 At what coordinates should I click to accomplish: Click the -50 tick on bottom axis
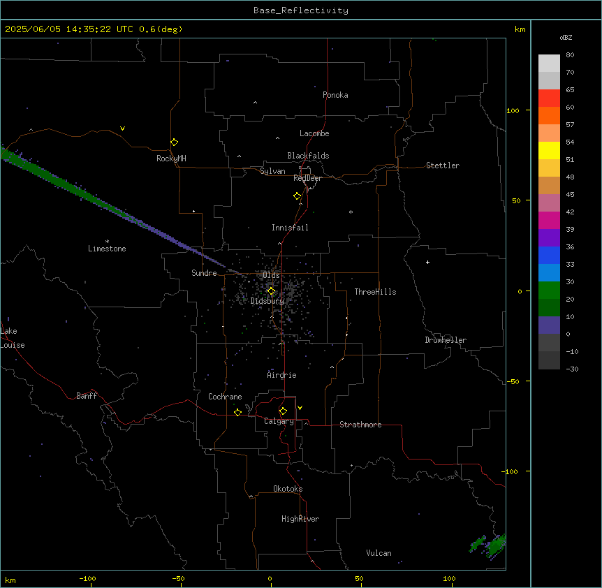click(x=178, y=578)
